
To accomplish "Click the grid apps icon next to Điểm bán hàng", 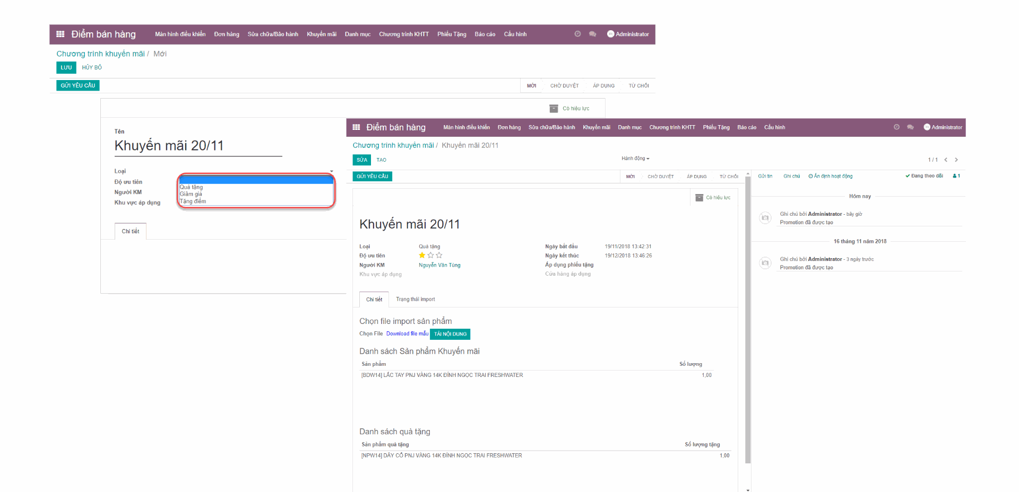I will pyautogui.click(x=60, y=34).
